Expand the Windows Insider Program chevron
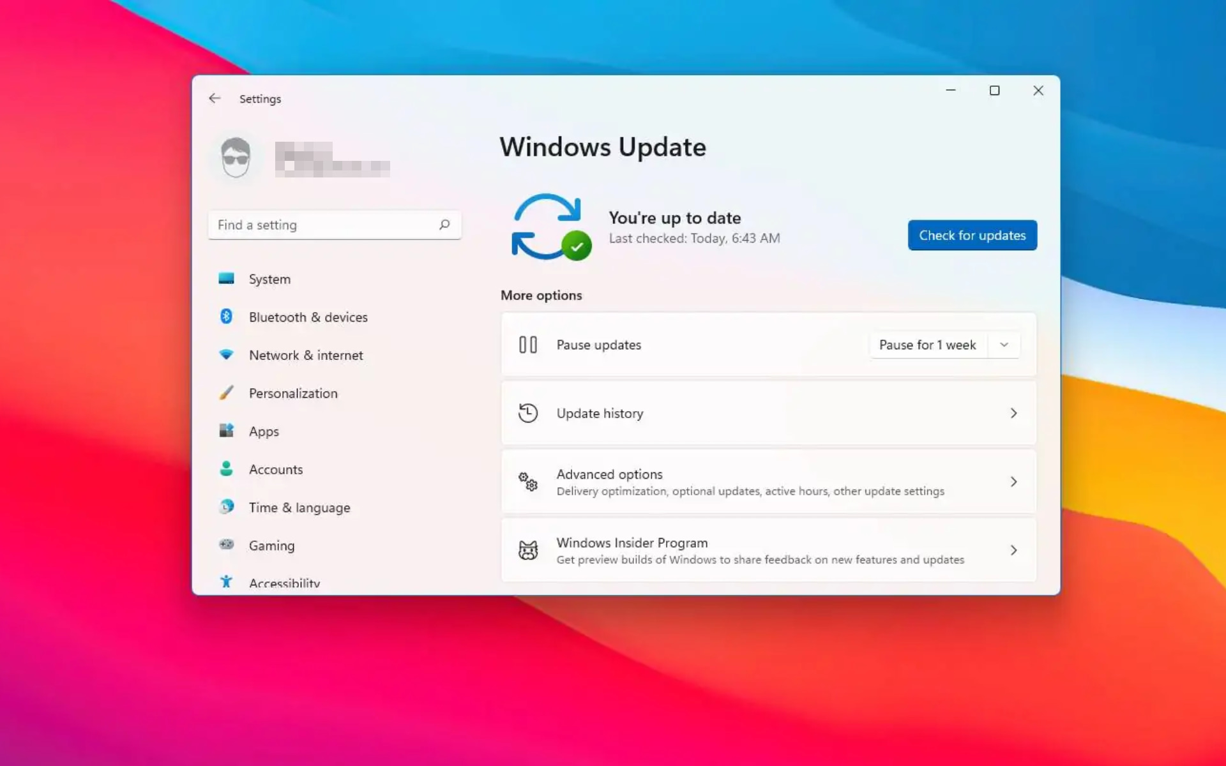Screen dimensions: 1226x766 1013,550
